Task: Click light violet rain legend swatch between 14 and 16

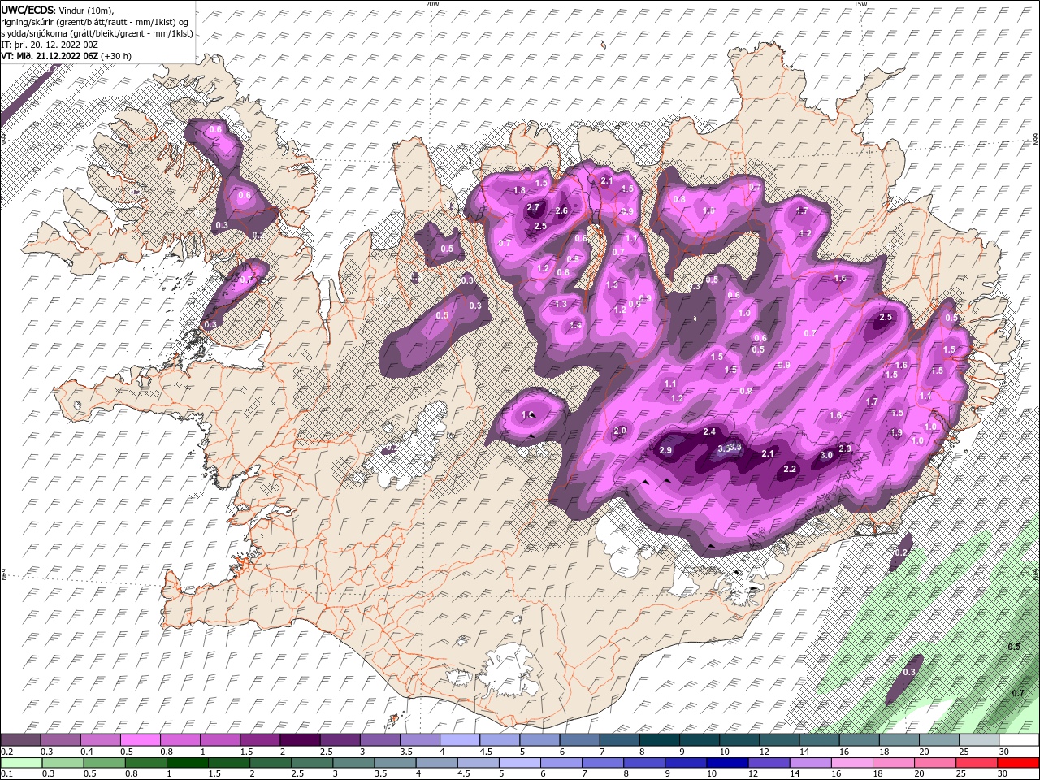Action: tap(810, 763)
